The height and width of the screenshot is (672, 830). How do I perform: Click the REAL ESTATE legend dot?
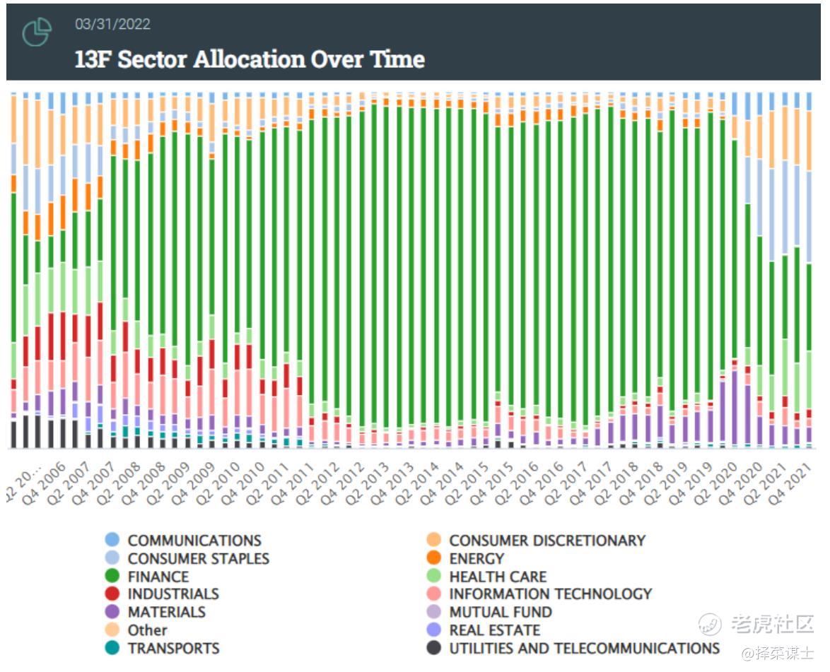[434, 630]
